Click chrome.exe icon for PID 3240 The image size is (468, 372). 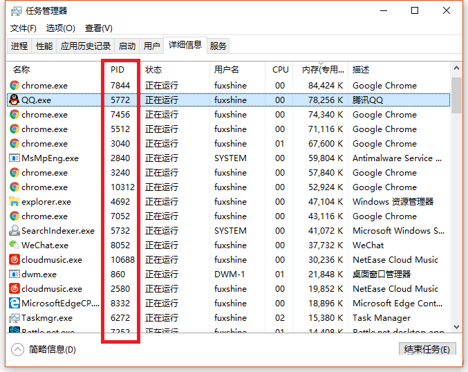click(15, 173)
